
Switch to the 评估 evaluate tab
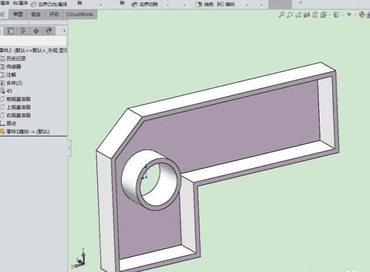click(54, 14)
